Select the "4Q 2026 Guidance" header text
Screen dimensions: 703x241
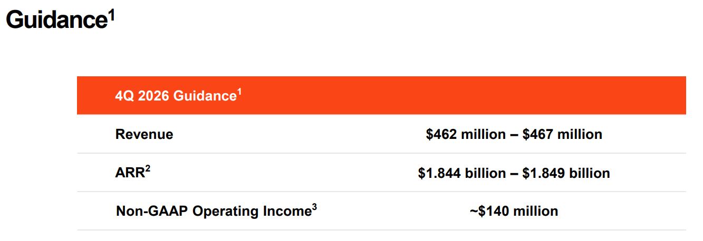pos(175,96)
